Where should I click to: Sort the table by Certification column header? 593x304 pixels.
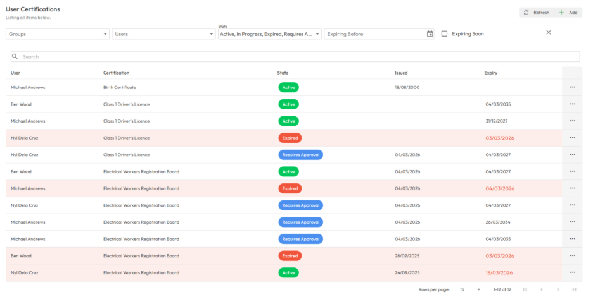pyautogui.click(x=117, y=73)
